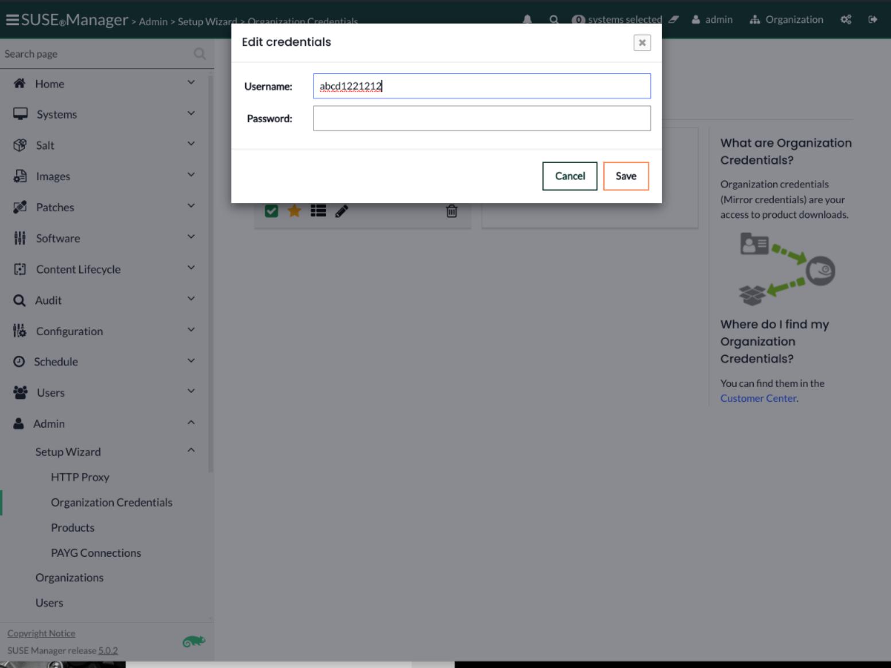Screen dimensions: 891x668
Task: Click the pencil edit credentials icon
Action: click(342, 211)
